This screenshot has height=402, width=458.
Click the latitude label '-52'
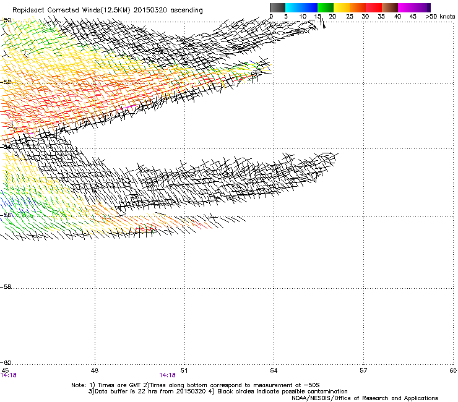point(6,82)
